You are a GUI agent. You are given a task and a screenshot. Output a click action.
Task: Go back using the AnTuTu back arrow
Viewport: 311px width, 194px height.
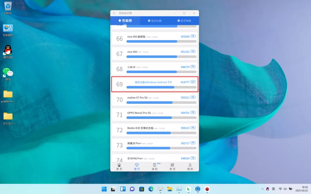tap(114, 13)
